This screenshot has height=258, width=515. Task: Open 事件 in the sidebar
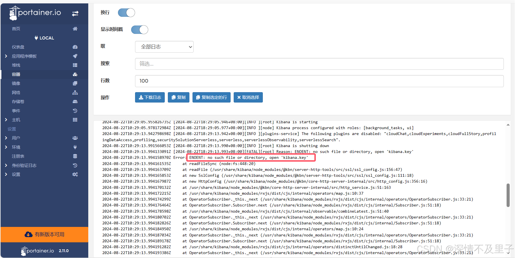[x=16, y=111]
